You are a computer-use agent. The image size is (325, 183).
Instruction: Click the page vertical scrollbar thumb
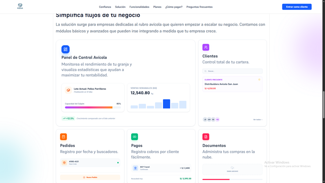323,105
